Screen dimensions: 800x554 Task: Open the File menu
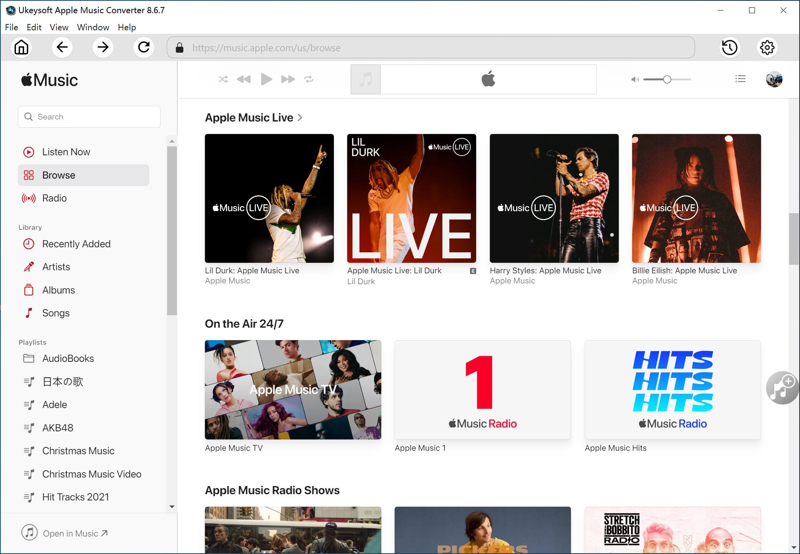coord(12,27)
